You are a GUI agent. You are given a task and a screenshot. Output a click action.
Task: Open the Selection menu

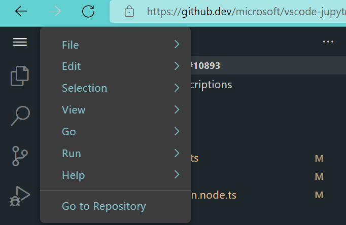(x=115, y=88)
